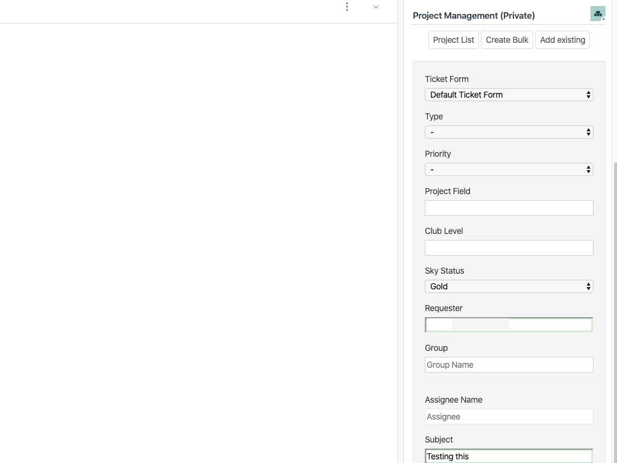
Task: Click the Project Management (Private) header title
Action: pos(474,16)
